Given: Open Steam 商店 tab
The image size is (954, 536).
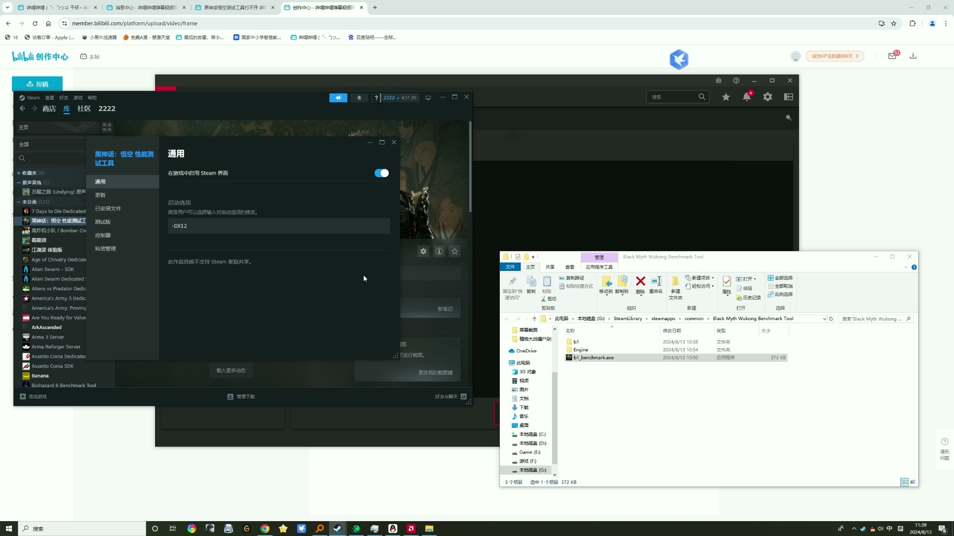Looking at the screenshot, I should pos(49,109).
